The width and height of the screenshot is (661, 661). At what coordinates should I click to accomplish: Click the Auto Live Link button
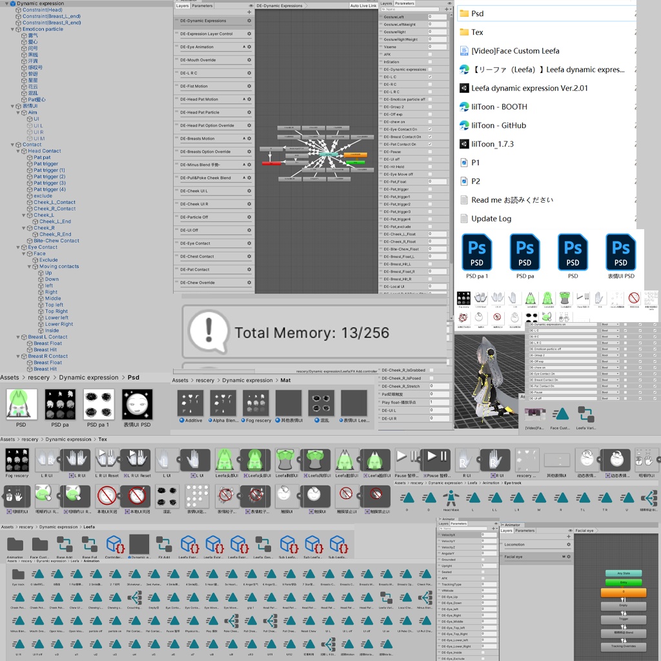click(363, 5)
